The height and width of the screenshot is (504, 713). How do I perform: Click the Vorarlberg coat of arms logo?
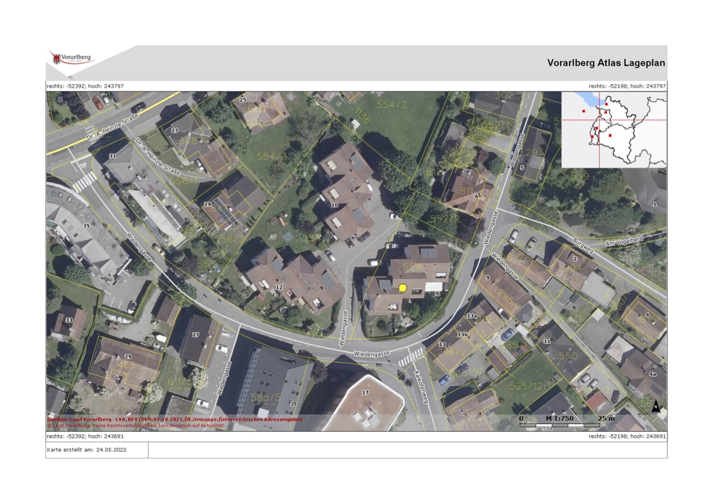point(57,59)
